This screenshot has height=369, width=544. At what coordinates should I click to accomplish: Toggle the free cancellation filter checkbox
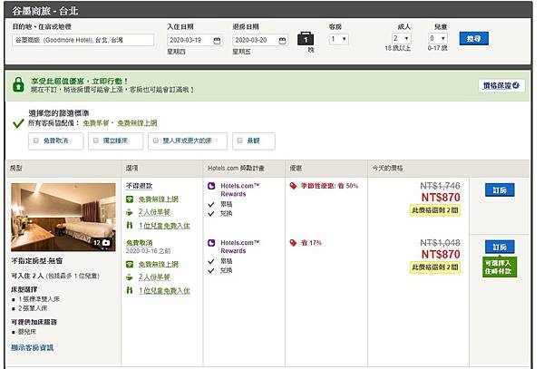click(x=36, y=141)
